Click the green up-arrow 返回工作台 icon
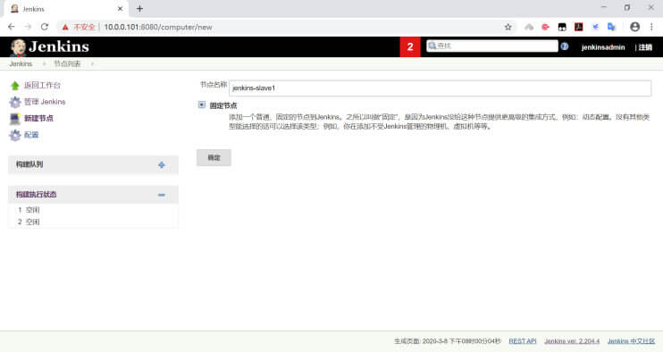663x352 pixels. pos(15,86)
